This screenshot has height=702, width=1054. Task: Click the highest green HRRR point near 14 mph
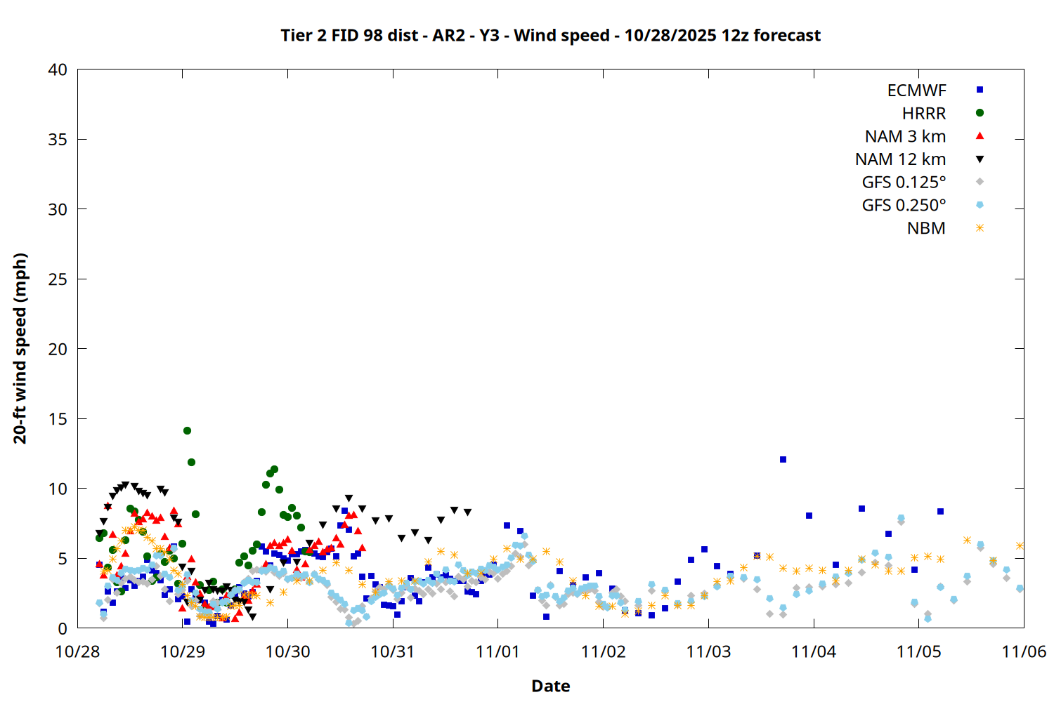[187, 430]
